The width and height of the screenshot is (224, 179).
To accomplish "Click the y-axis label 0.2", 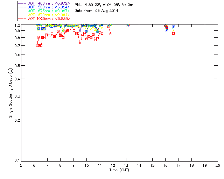I will [17, 120].
